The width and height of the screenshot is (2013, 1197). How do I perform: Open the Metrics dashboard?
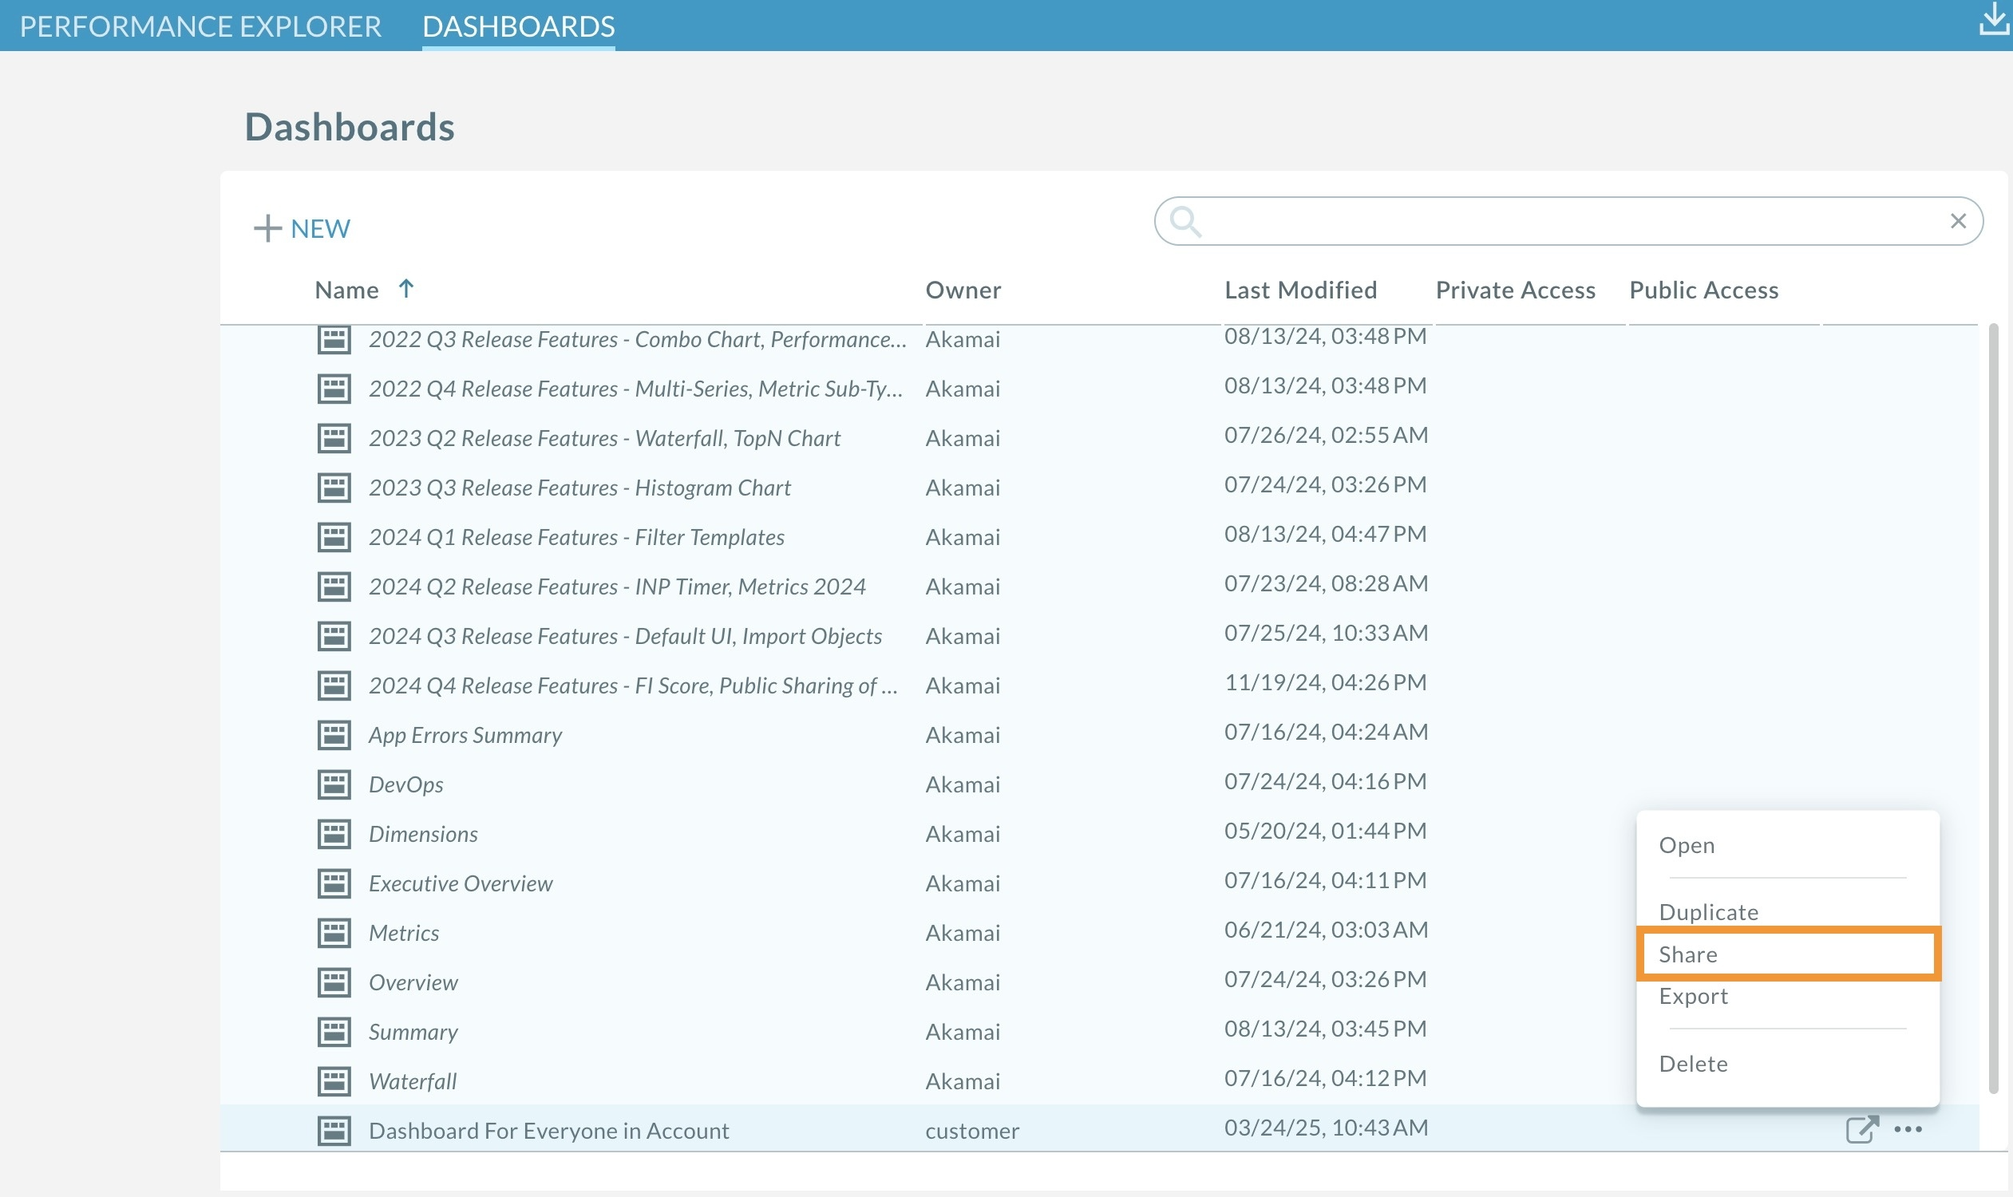coord(403,933)
